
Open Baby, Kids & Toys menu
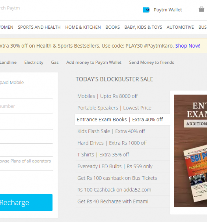point(143,27)
